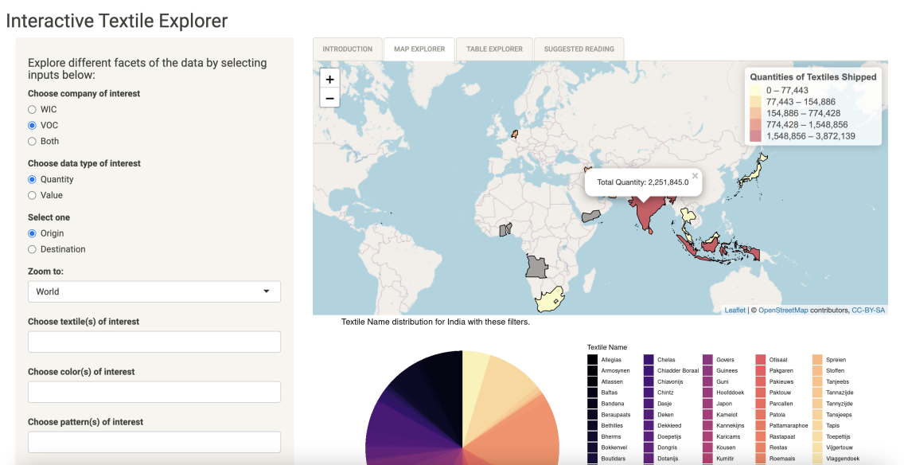Click the Patola legend label
The width and height of the screenshot is (904, 465).
776,414
